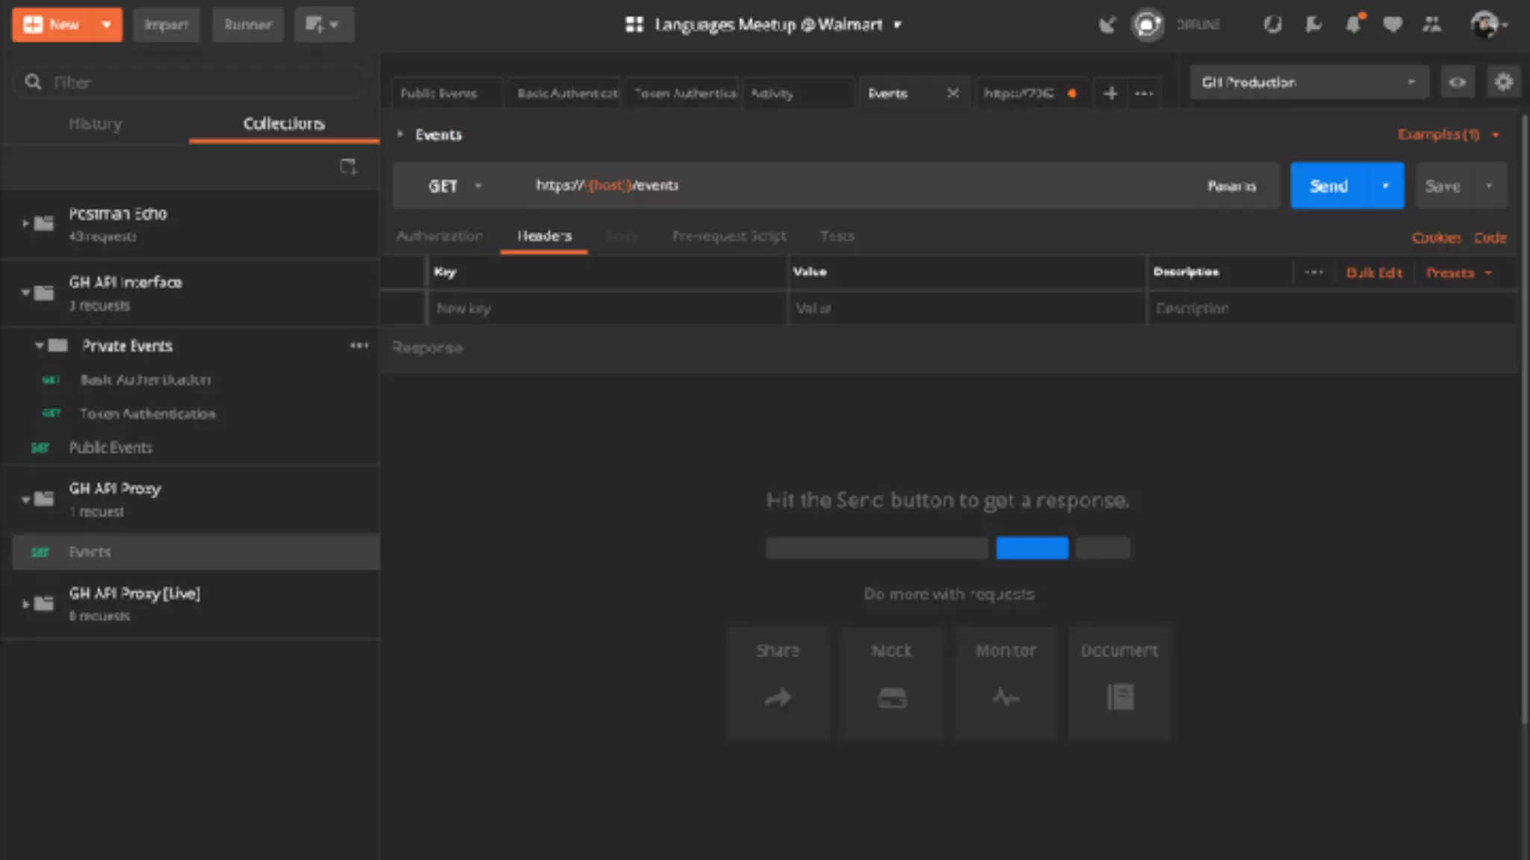Close the Events request tab
The image size is (1530, 860).
click(x=953, y=93)
